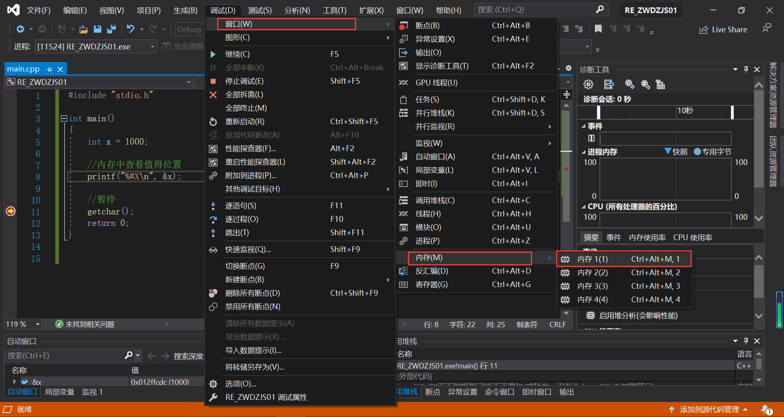Zoom in on diagnostic timeline

(630, 85)
